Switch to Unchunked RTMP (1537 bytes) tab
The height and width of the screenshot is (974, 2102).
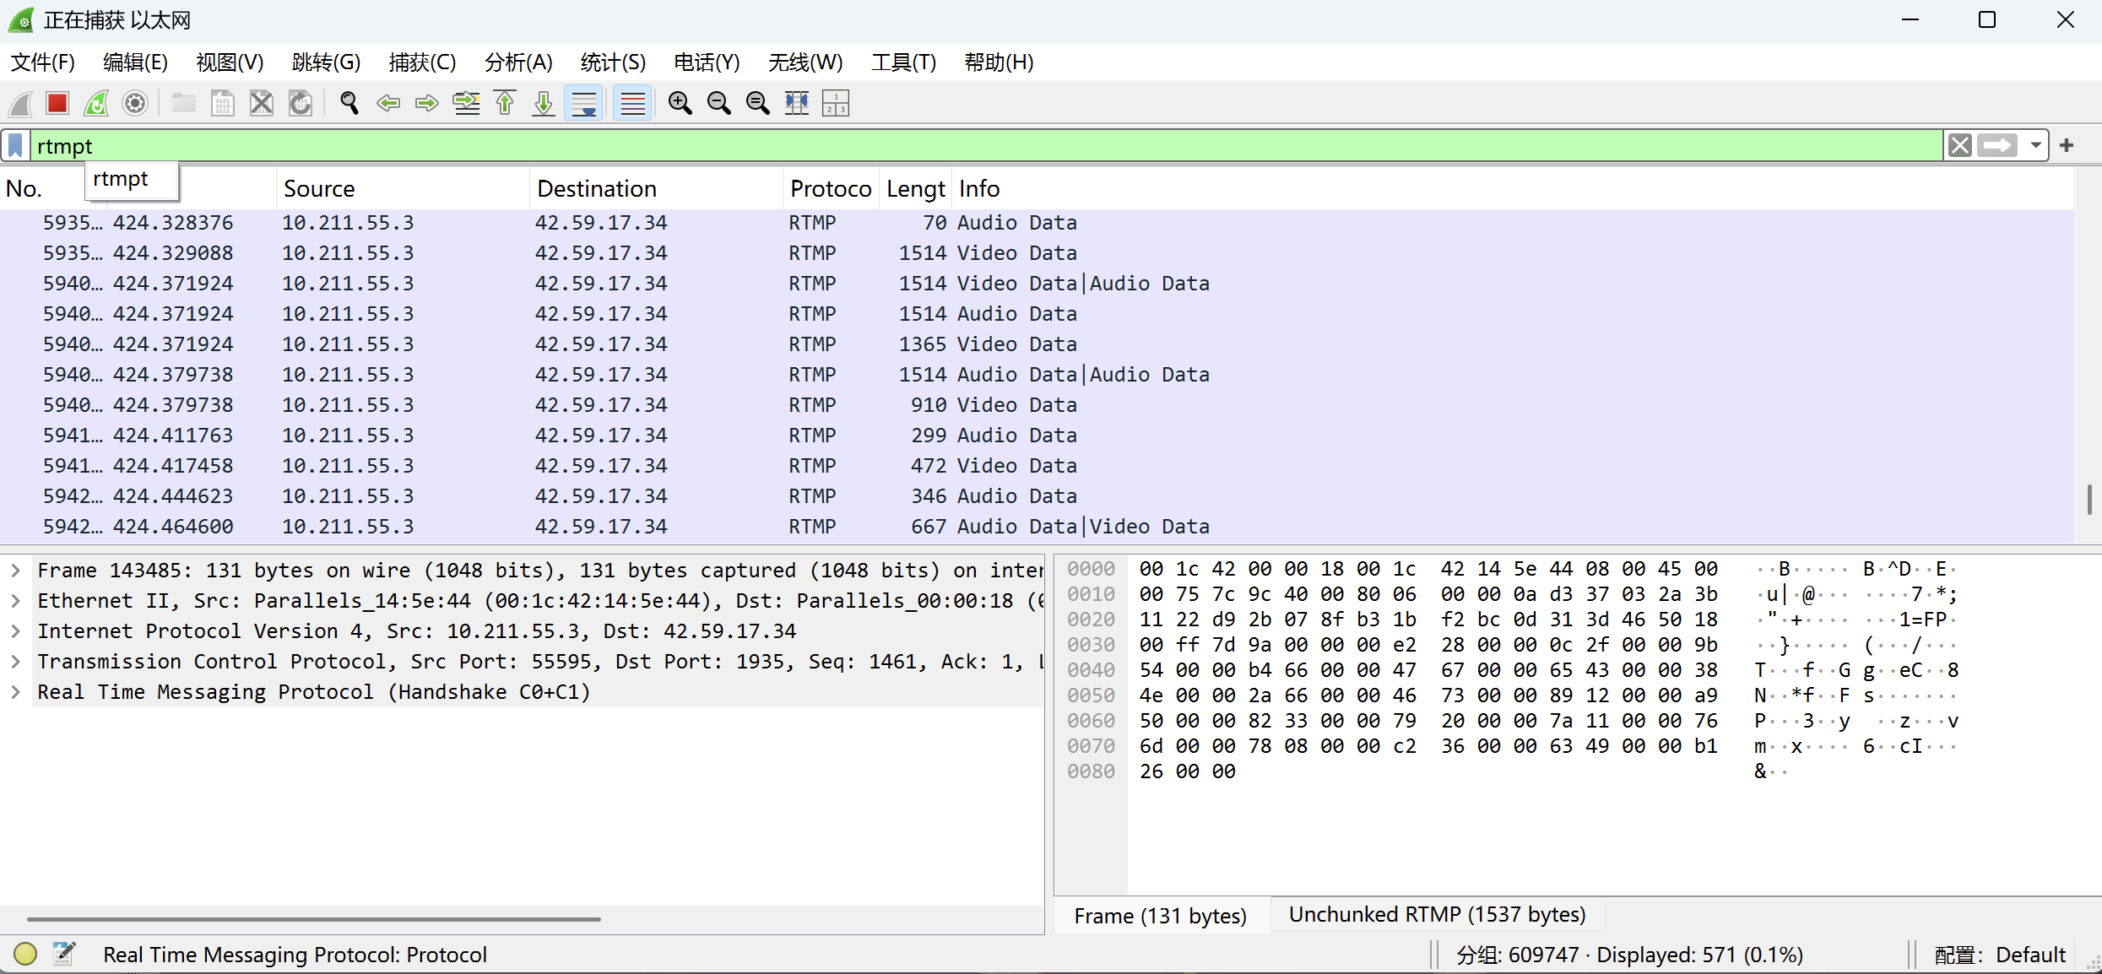coord(1436,915)
